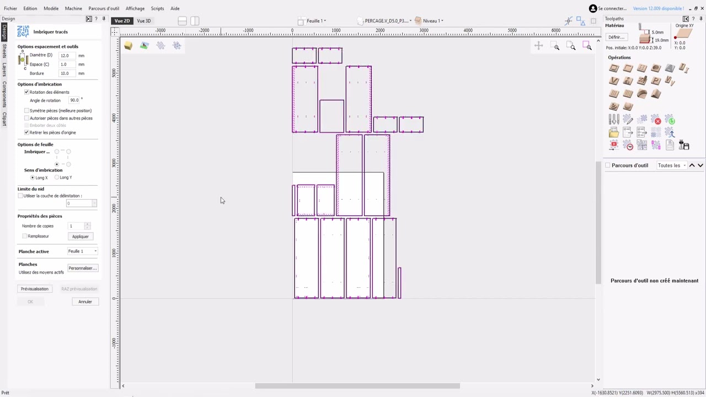The width and height of the screenshot is (706, 397).
Task: Open the Prism carving toolpath icon labeled P
Action: pyautogui.click(x=656, y=81)
